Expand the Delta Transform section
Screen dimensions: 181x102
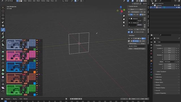click(x=161, y=72)
